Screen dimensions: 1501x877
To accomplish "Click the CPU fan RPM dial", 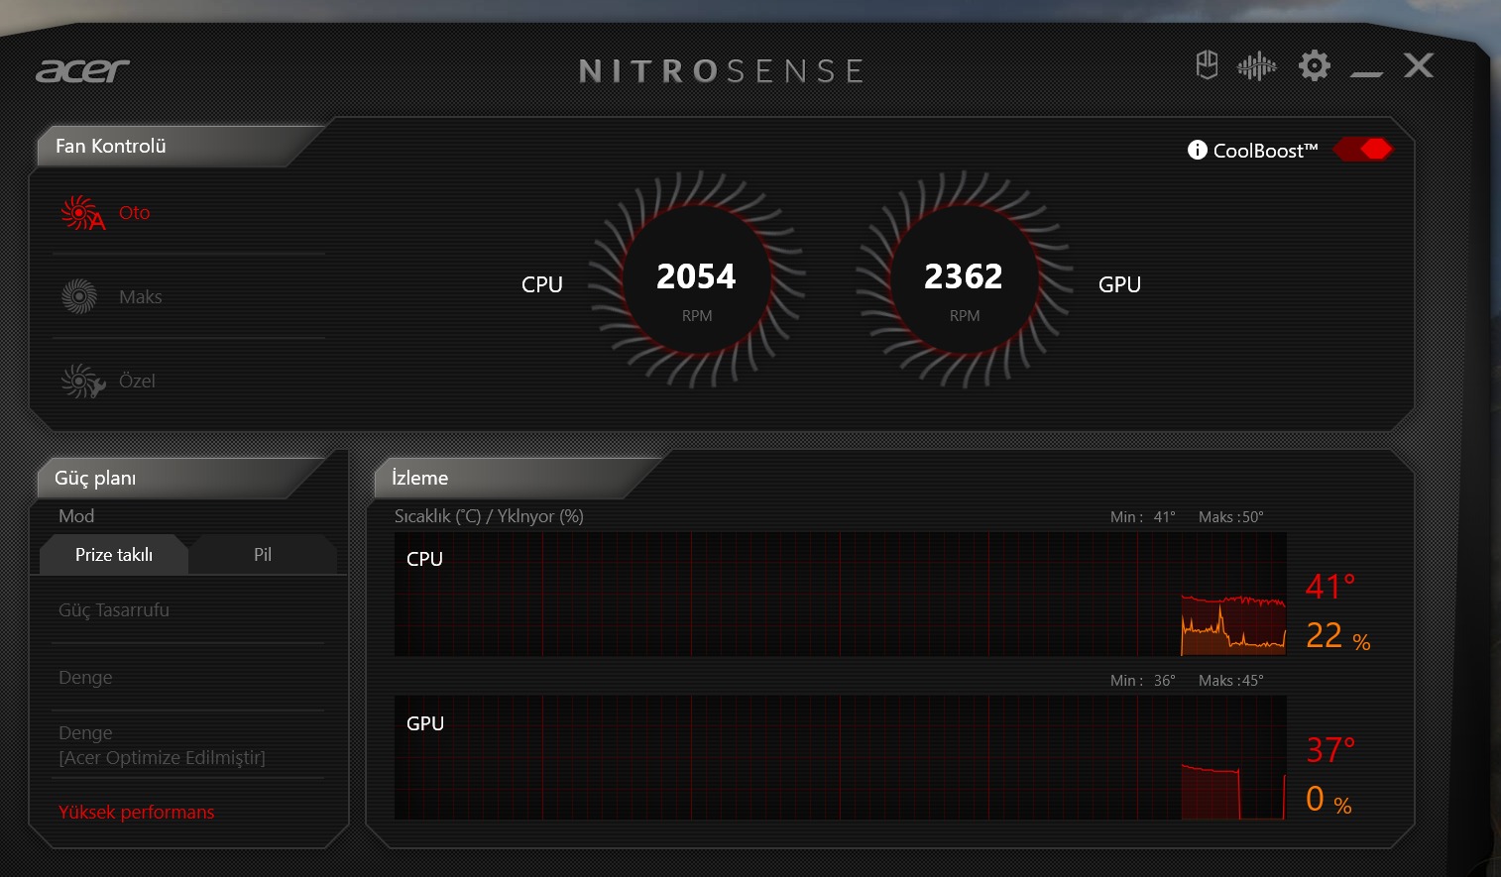I will (x=697, y=279).
